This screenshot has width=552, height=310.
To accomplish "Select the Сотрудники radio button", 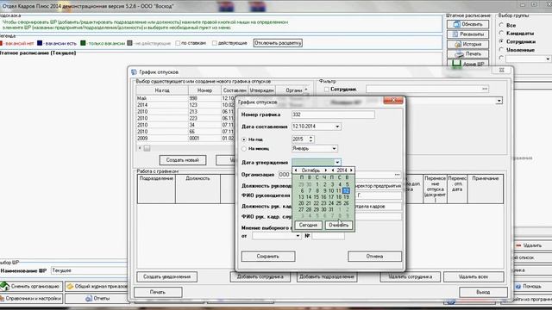I will tap(501, 41).
